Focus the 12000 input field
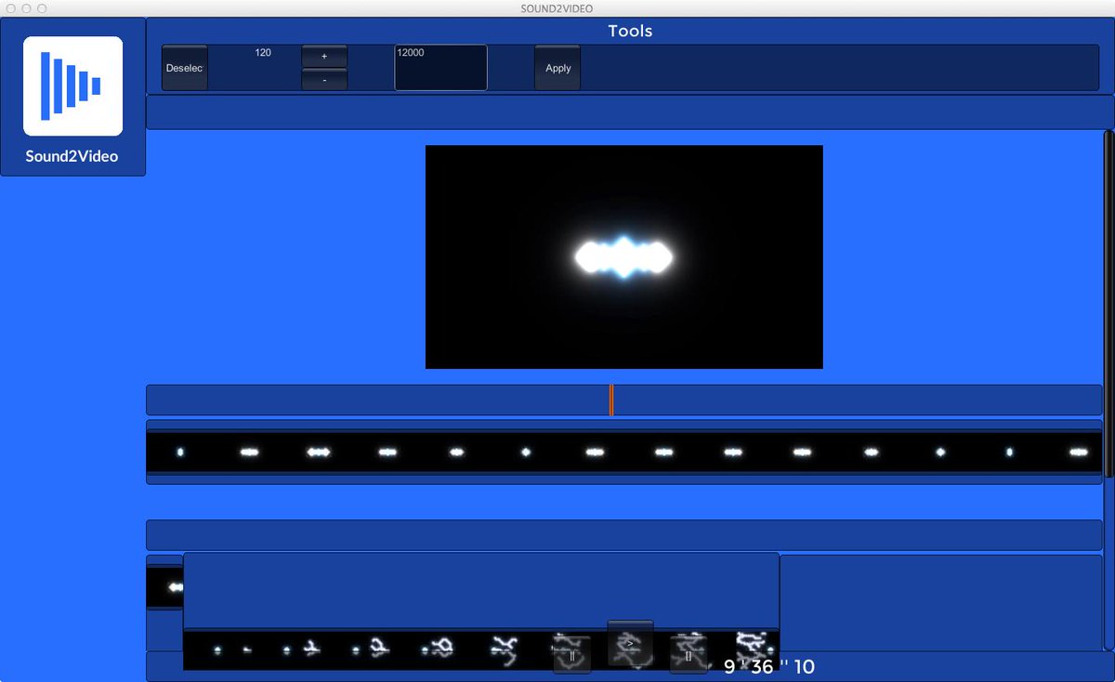1115x682 pixels. [441, 68]
